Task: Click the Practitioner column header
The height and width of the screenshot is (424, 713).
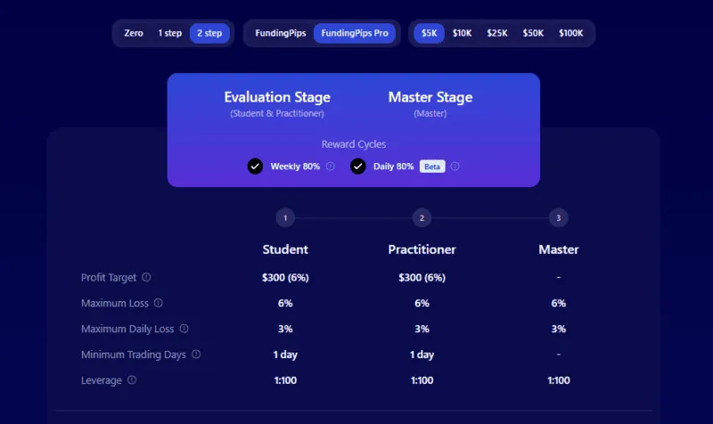Action: tap(422, 249)
